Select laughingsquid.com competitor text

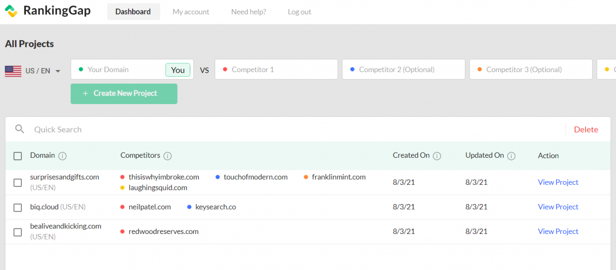tap(158, 188)
